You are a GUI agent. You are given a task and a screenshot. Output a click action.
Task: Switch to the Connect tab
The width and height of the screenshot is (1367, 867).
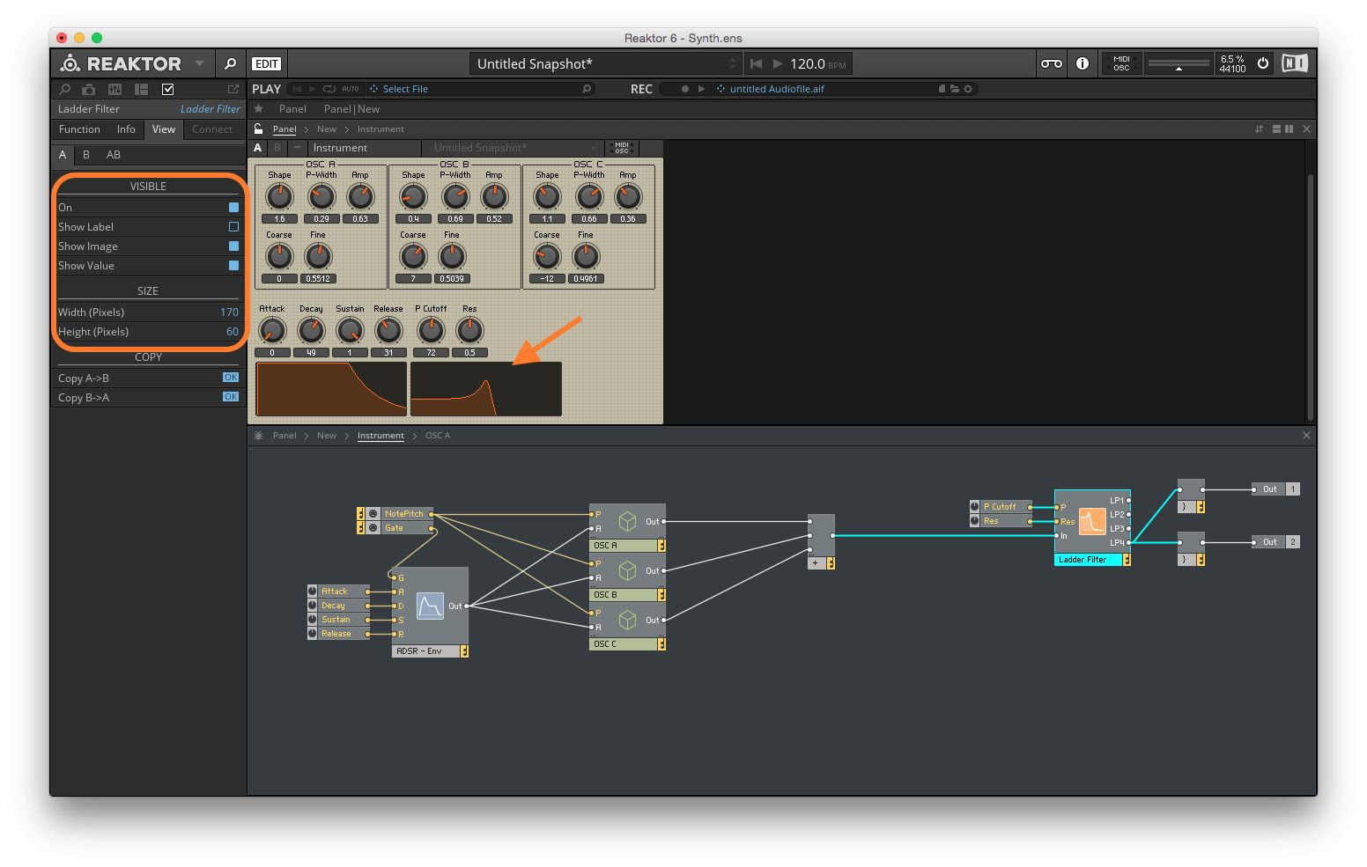coord(212,129)
